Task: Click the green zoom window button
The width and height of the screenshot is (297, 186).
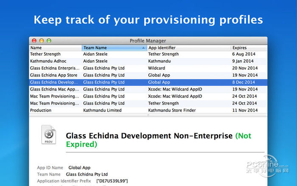Action: point(49,41)
